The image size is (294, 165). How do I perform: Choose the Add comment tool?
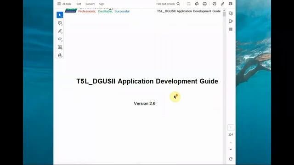(x=60, y=23)
